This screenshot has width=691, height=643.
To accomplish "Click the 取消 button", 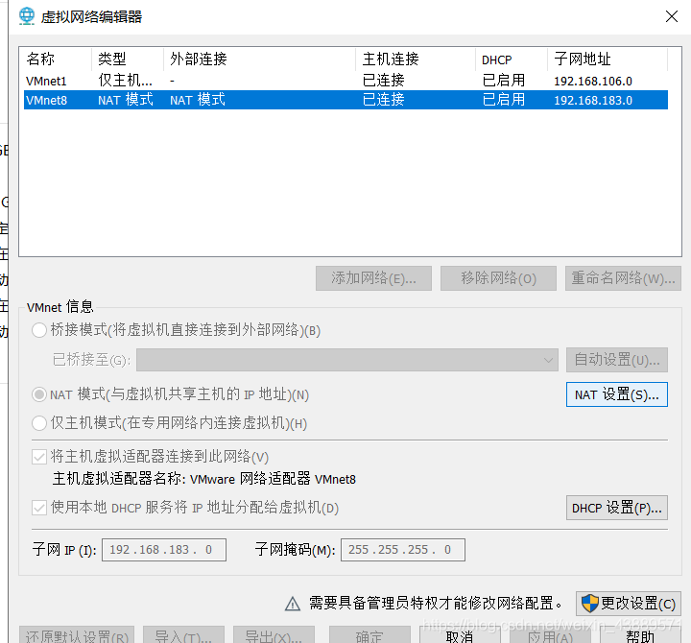I will (460, 635).
